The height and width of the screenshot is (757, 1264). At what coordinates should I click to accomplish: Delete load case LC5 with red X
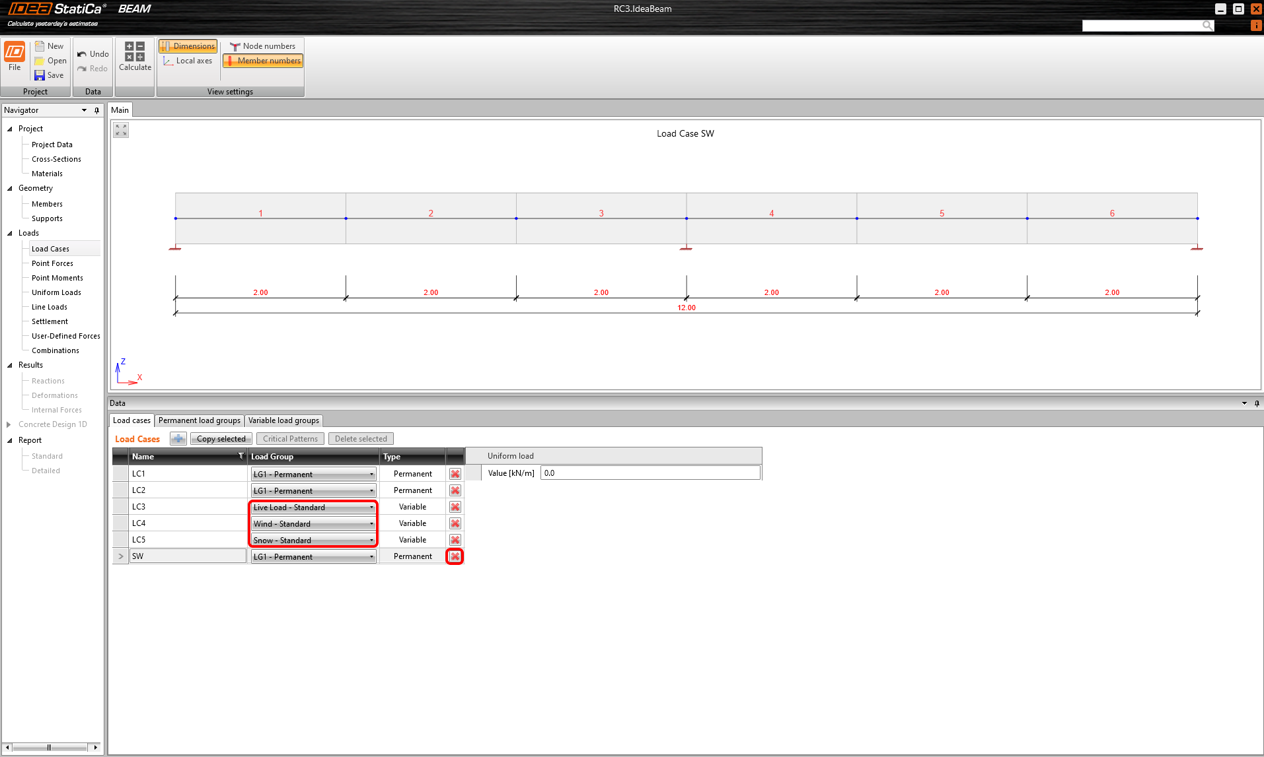click(455, 540)
